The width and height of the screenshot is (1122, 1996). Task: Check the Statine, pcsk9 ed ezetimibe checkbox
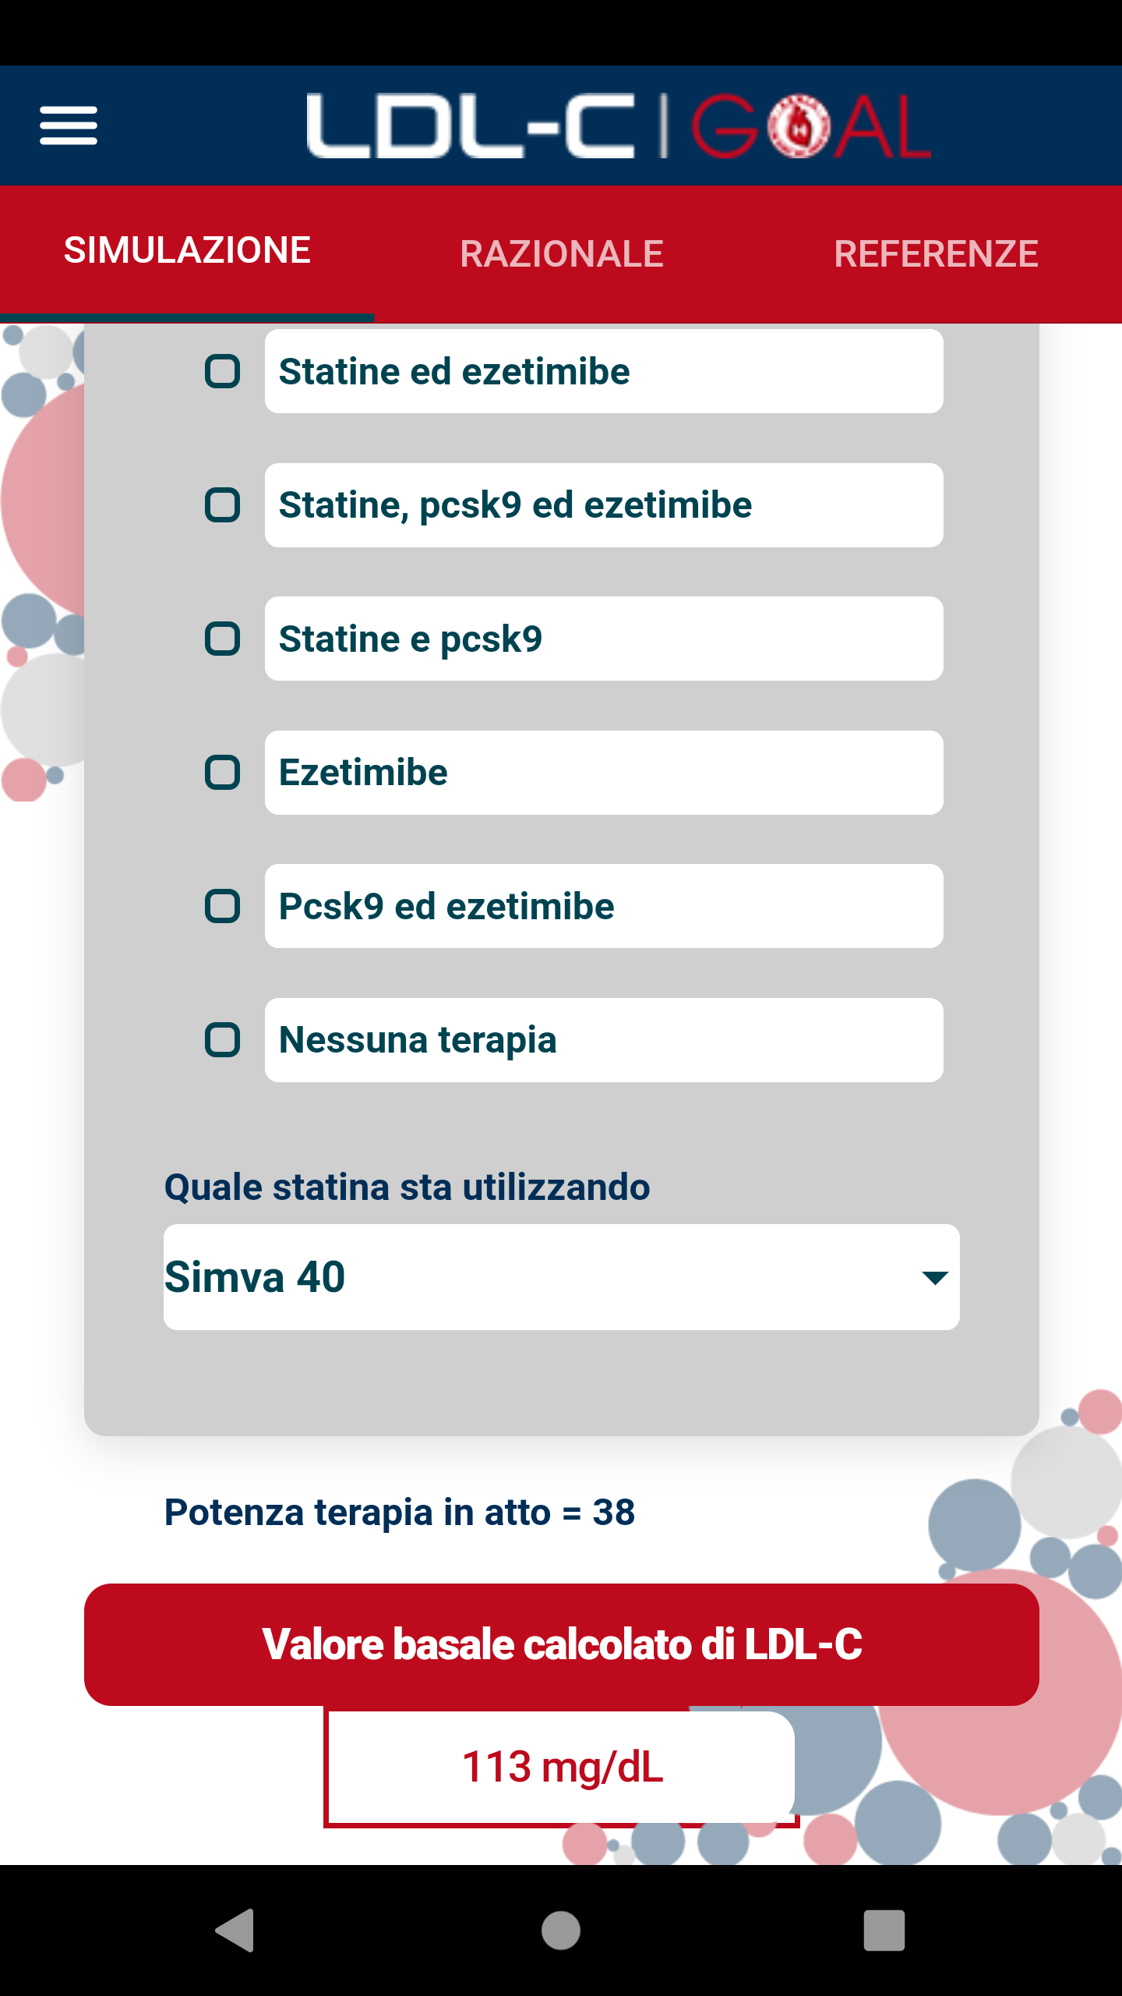click(222, 505)
